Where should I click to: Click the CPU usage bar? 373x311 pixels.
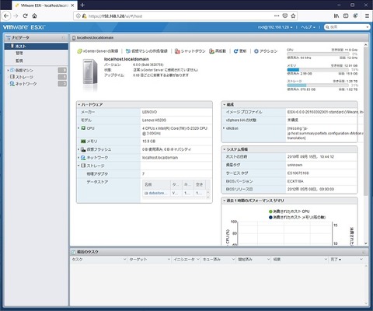(319, 54)
